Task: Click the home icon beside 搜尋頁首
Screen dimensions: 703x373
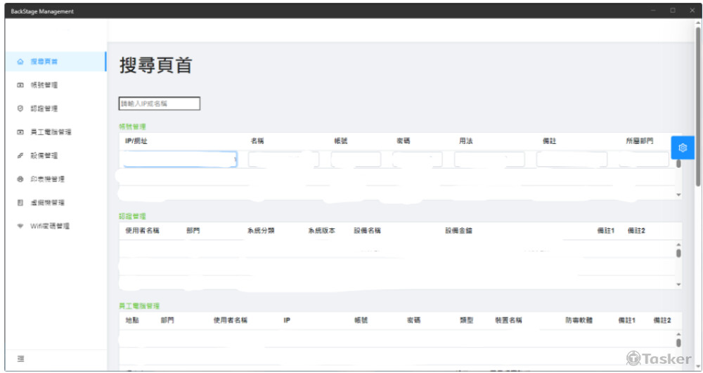Action: (x=20, y=62)
